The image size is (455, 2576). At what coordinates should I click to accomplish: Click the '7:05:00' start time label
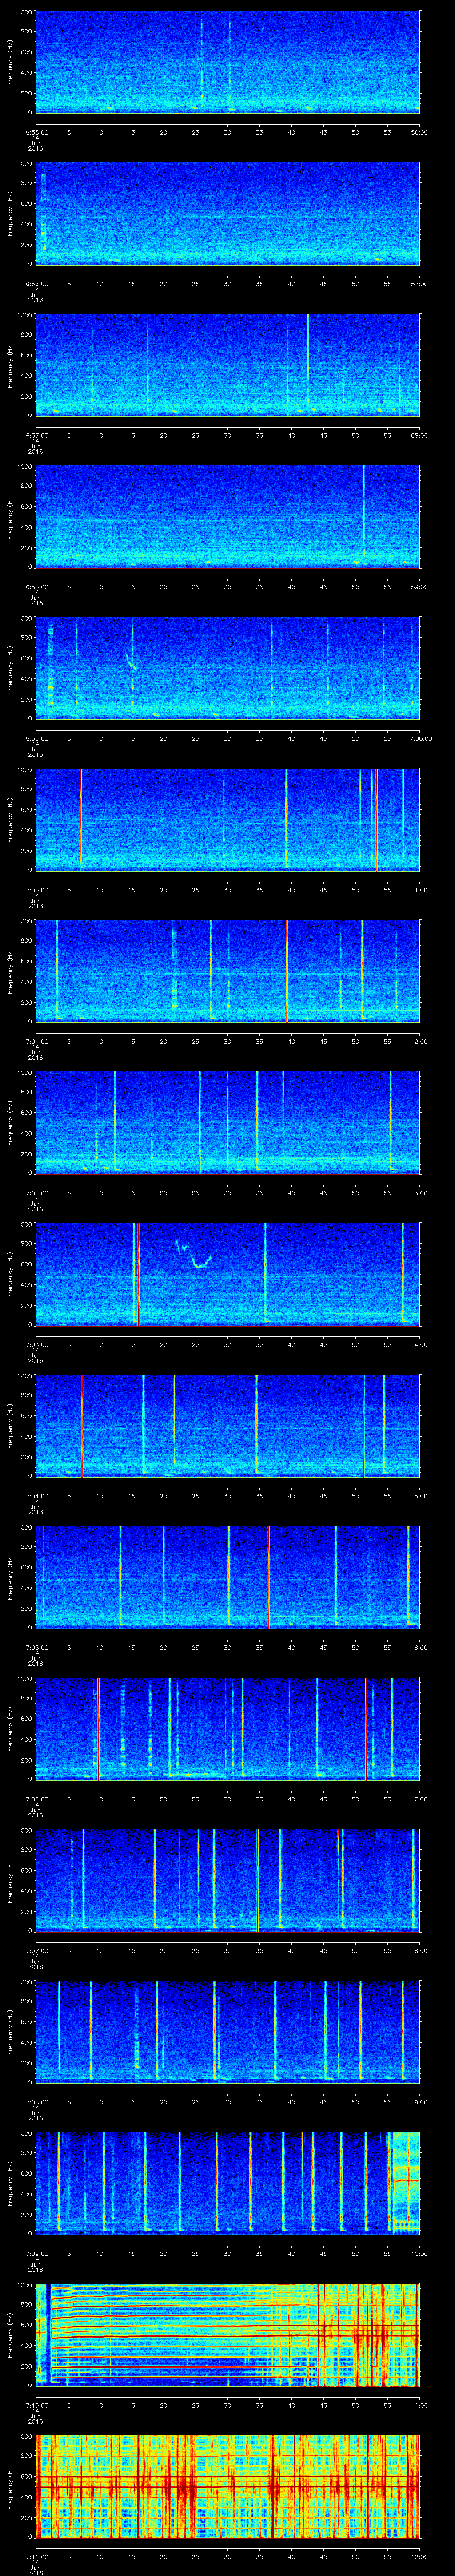(x=36, y=1647)
